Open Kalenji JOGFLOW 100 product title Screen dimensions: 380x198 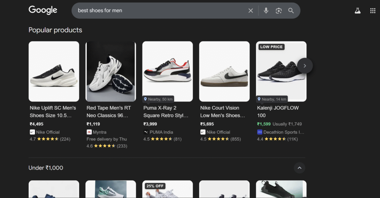pos(278,112)
